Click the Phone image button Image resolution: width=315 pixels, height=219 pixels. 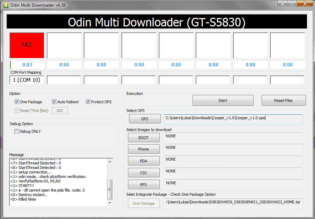tap(144, 149)
